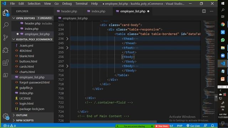Open the Go menu
Screen dimensions: 228x128
tap(57, 4)
